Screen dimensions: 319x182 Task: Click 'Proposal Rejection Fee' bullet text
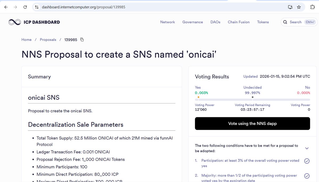click(81, 159)
